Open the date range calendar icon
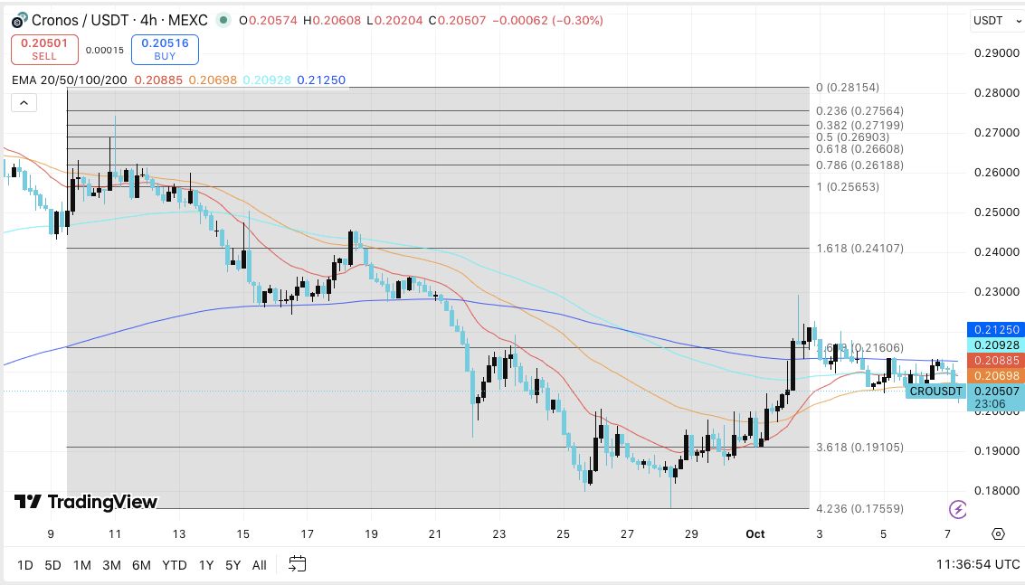 [x=298, y=563]
